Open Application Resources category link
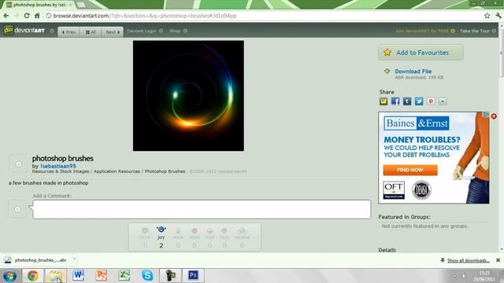Image resolution: width=504 pixels, height=283 pixels. click(x=117, y=171)
